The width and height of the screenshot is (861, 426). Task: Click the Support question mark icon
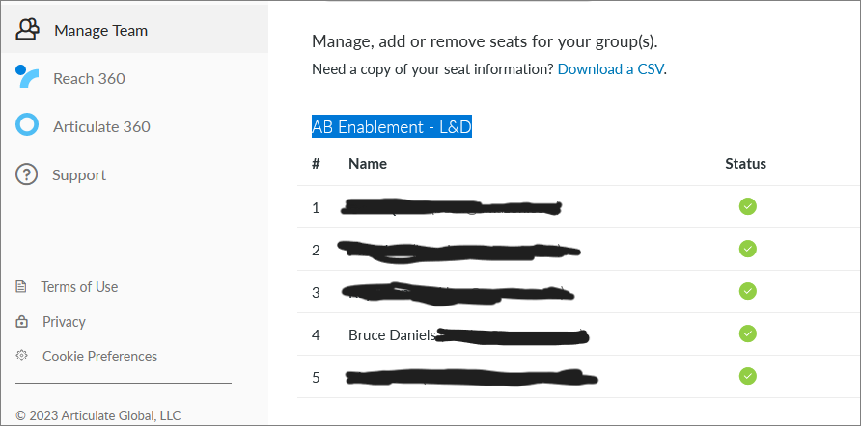click(x=26, y=174)
